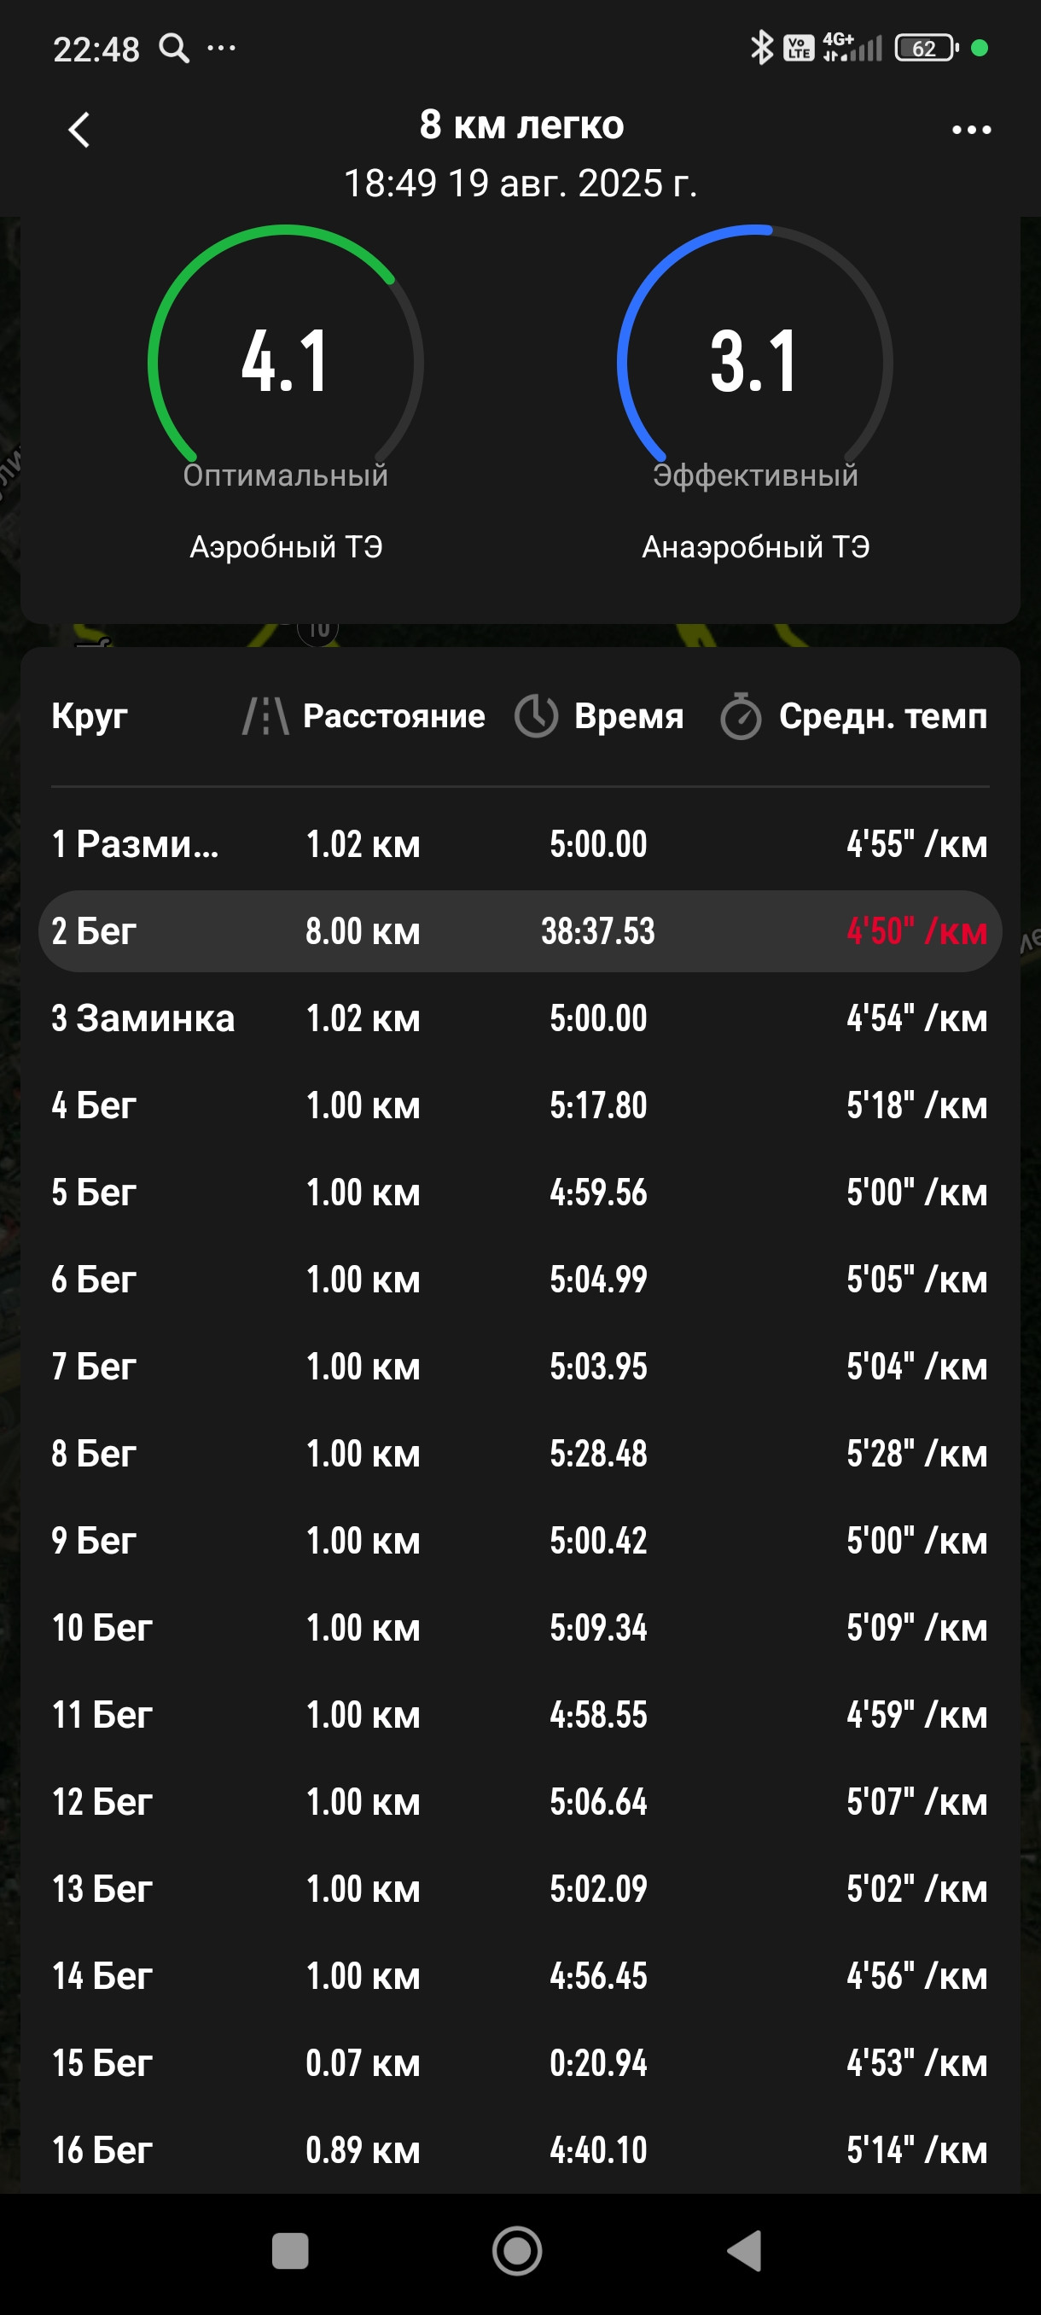Screen dimensions: 1041x2315
Task: Tap the clock icon next to Время
Action: (x=536, y=716)
